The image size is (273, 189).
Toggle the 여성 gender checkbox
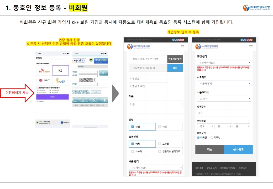[x=160, y=127]
